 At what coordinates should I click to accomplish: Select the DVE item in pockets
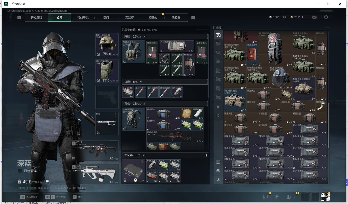177,92
